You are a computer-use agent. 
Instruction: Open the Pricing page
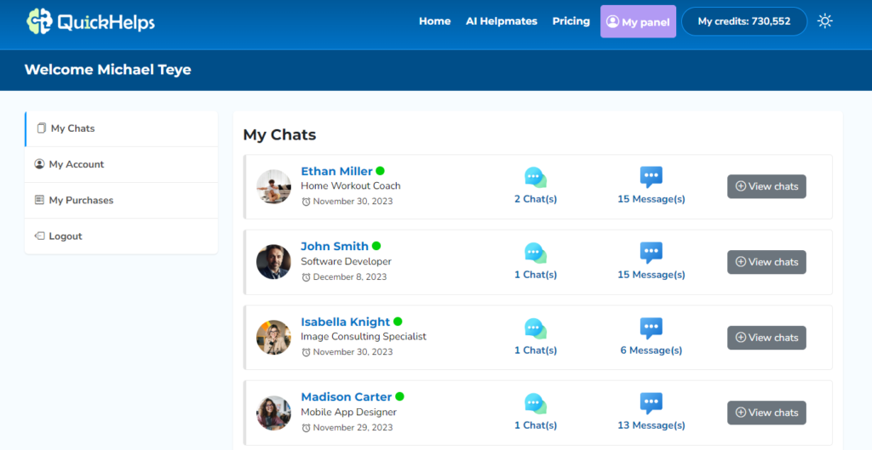click(571, 21)
